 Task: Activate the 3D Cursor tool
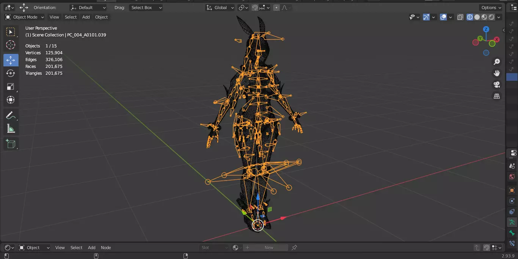(x=11, y=45)
